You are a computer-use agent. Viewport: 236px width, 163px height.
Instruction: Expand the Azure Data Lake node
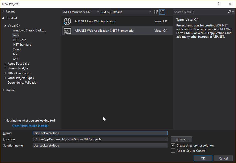tap(5, 63)
